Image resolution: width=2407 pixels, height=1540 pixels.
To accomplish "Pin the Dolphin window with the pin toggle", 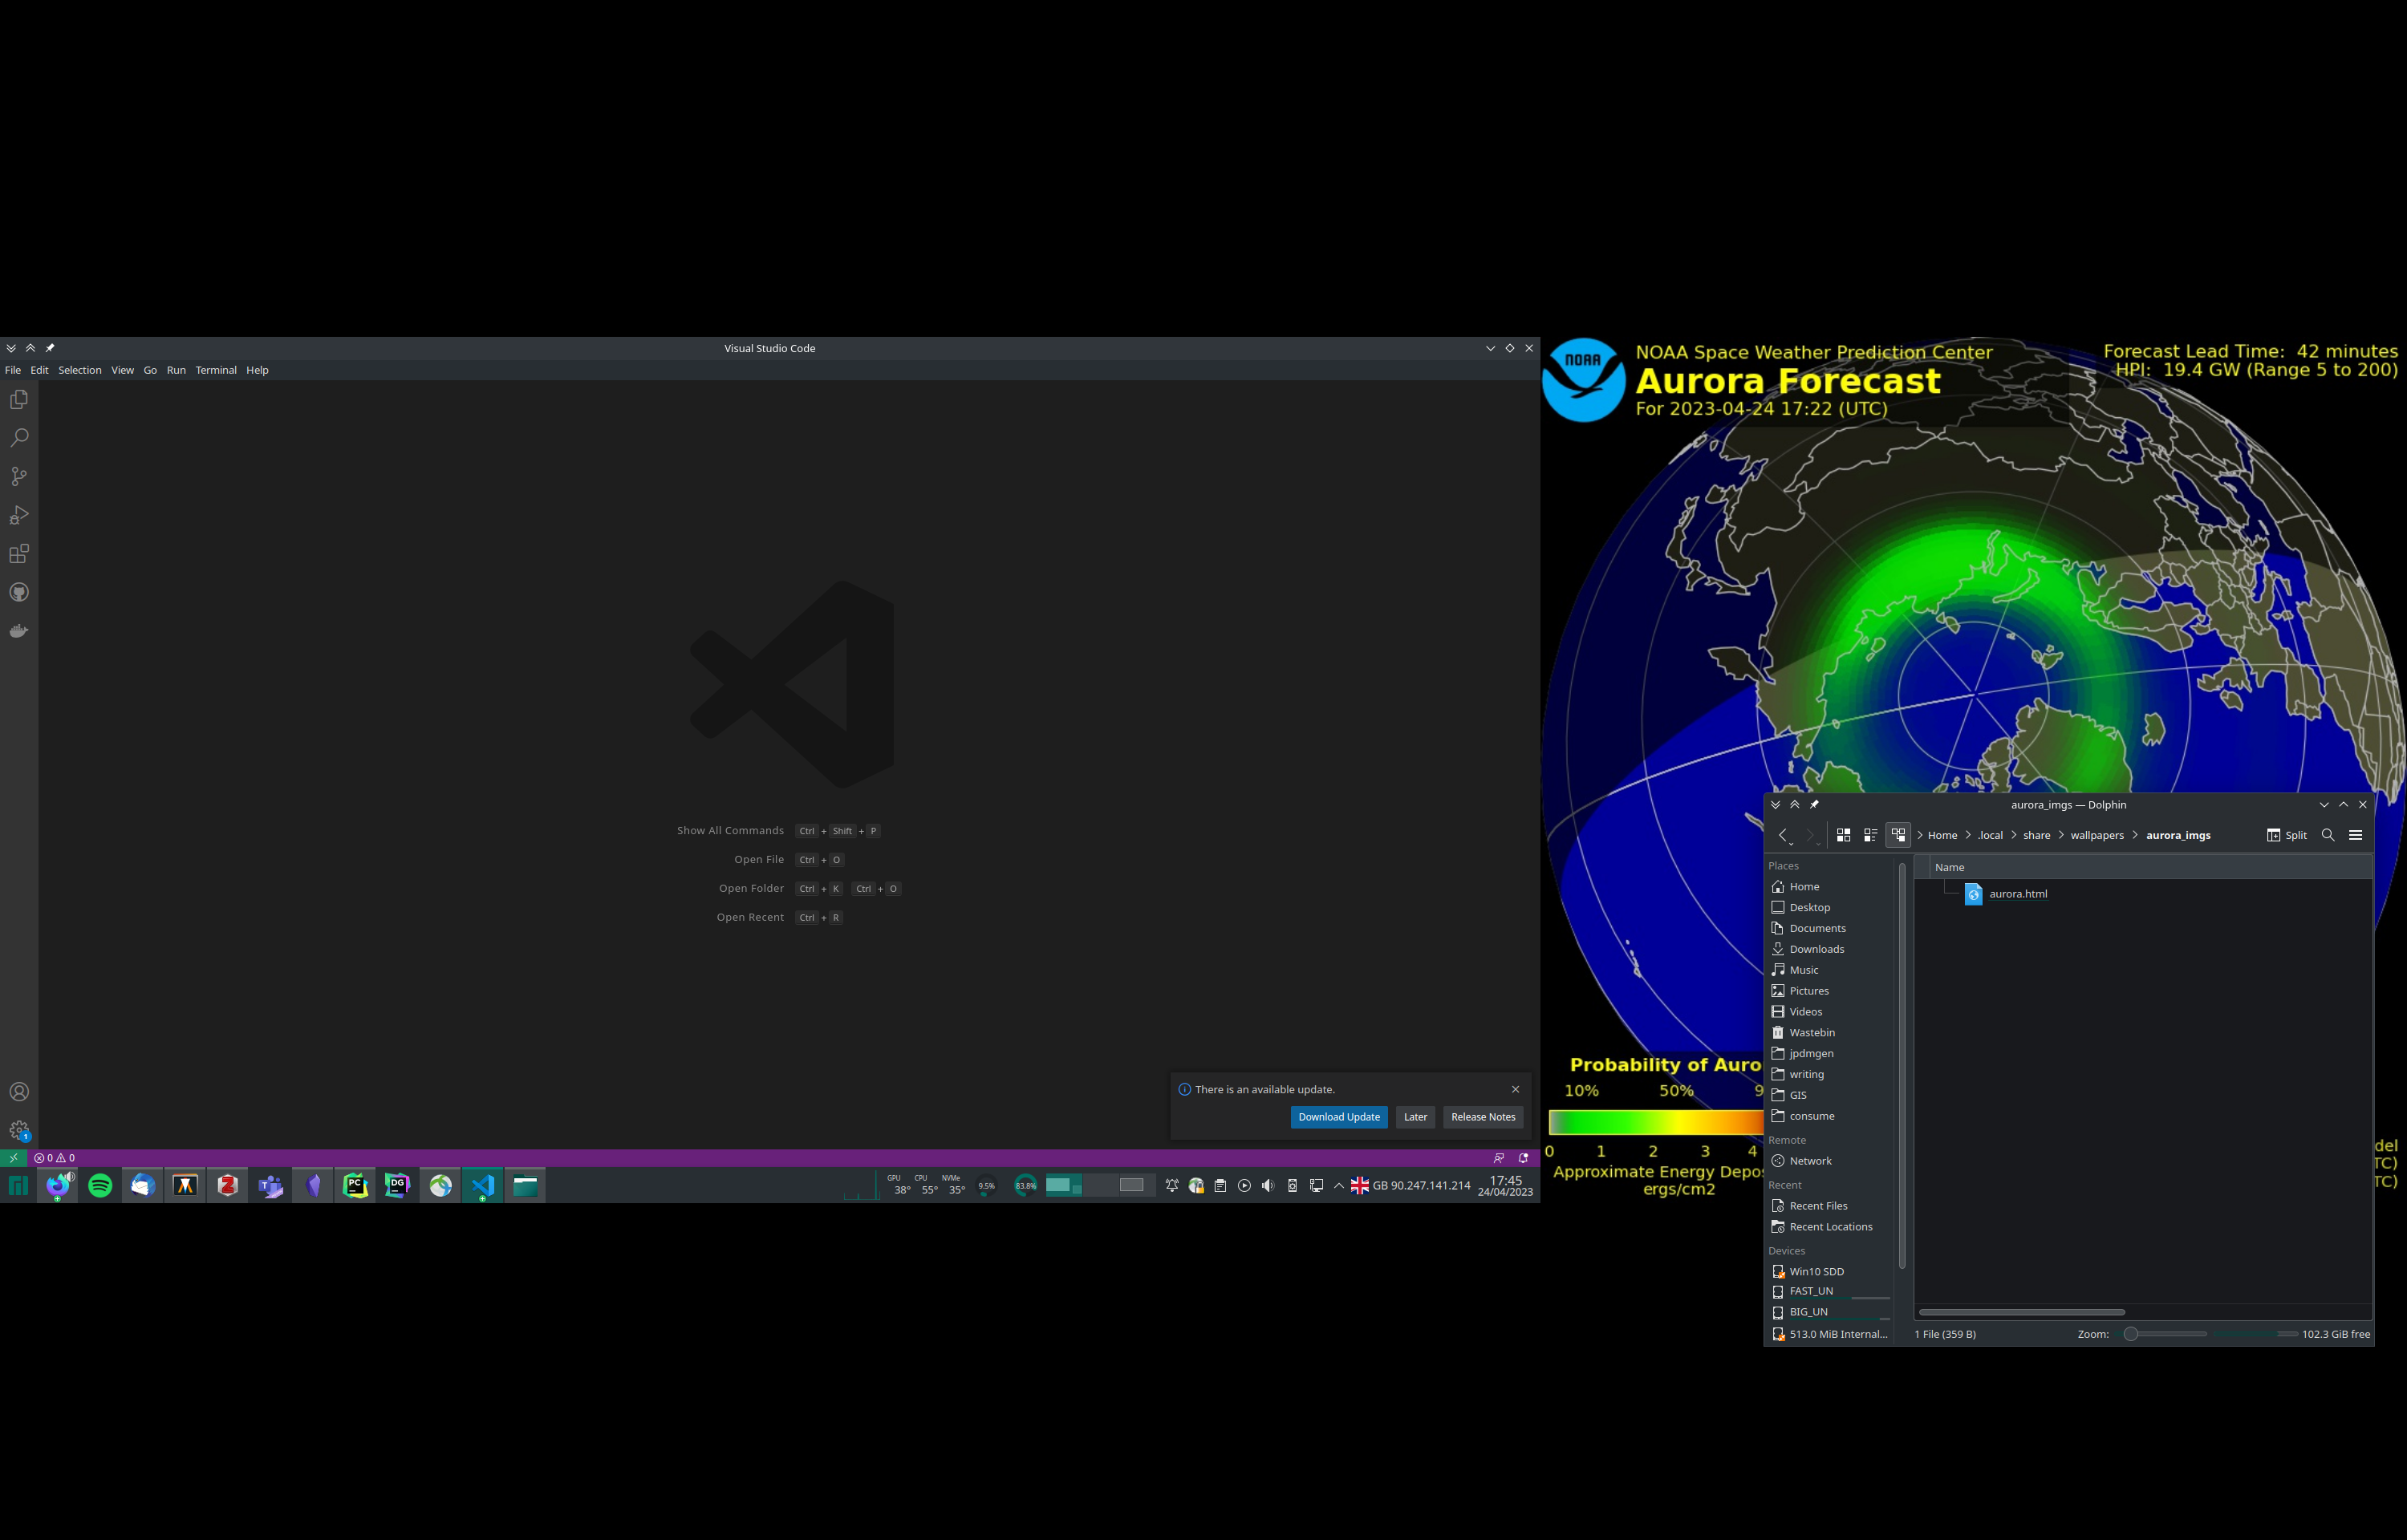I will (x=1815, y=804).
